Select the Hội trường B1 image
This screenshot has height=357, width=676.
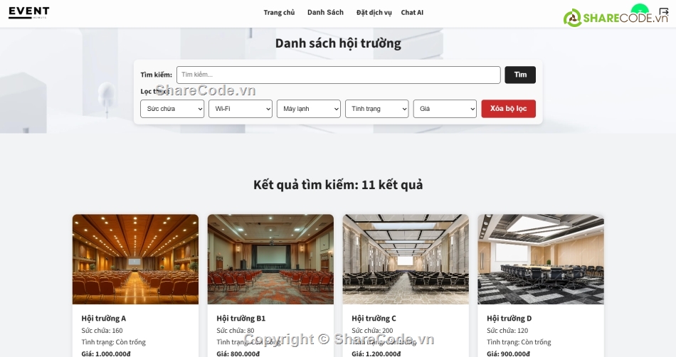pos(270,259)
